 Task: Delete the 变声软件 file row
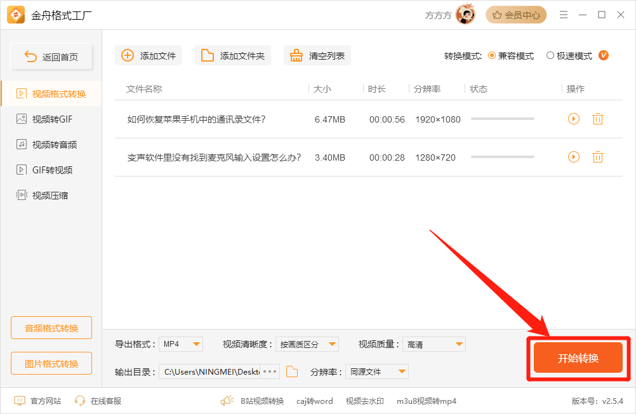click(x=598, y=157)
